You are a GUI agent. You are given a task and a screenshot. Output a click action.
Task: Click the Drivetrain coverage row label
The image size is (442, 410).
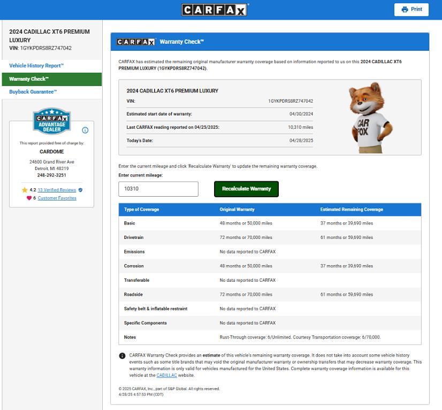click(x=134, y=237)
